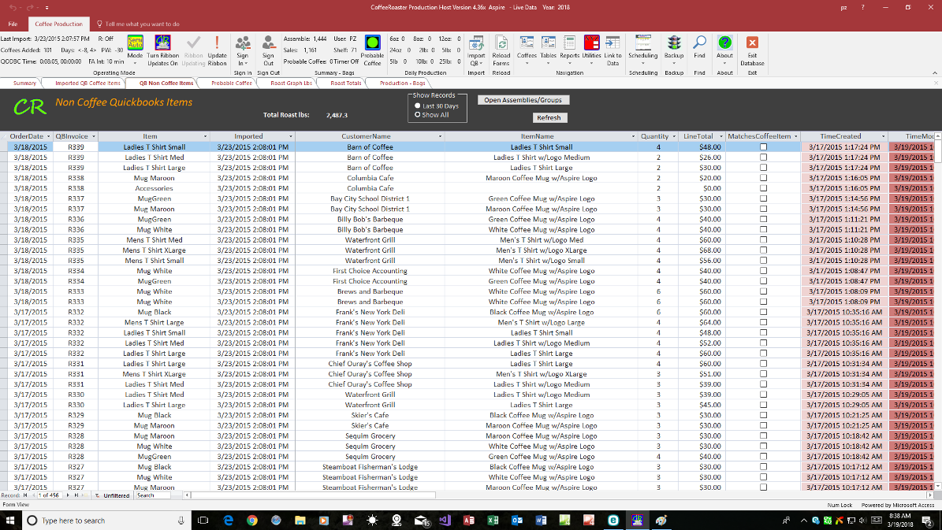Click the Unfiltered filter indicator
The image size is (942, 530).
coord(113,496)
